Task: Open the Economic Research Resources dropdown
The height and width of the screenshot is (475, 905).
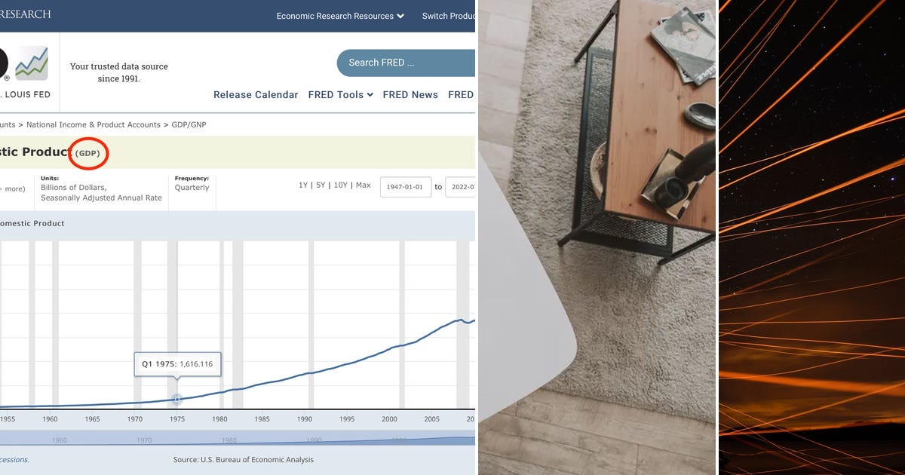Action: (340, 16)
